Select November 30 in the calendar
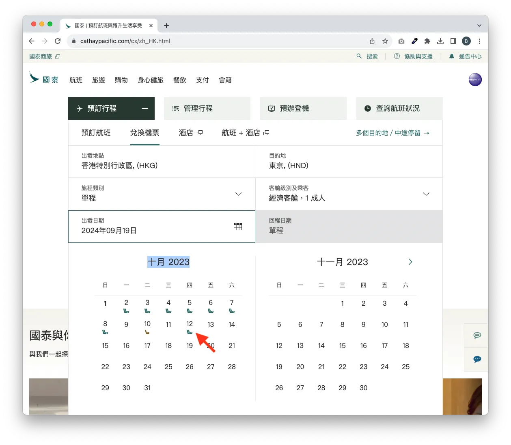The image size is (511, 445). click(364, 388)
